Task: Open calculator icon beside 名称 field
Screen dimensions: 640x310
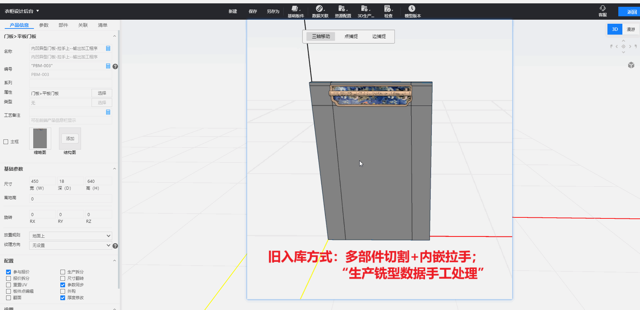Action: [108, 49]
